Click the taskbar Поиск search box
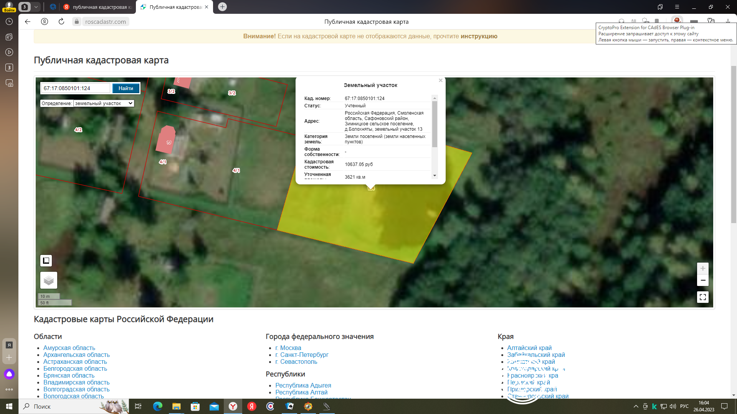The height and width of the screenshot is (414, 737). (73, 406)
